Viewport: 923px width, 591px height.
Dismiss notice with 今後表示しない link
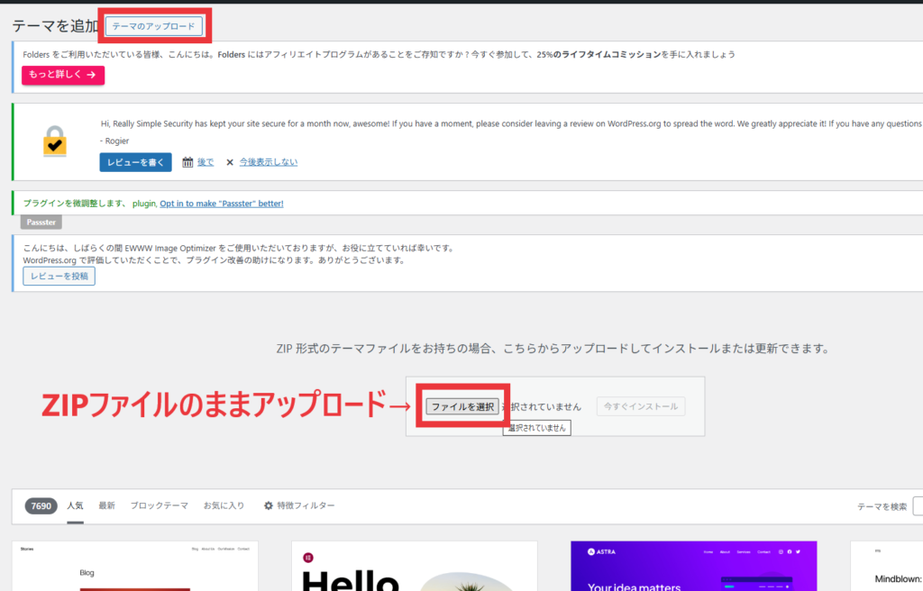click(x=268, y=162)
